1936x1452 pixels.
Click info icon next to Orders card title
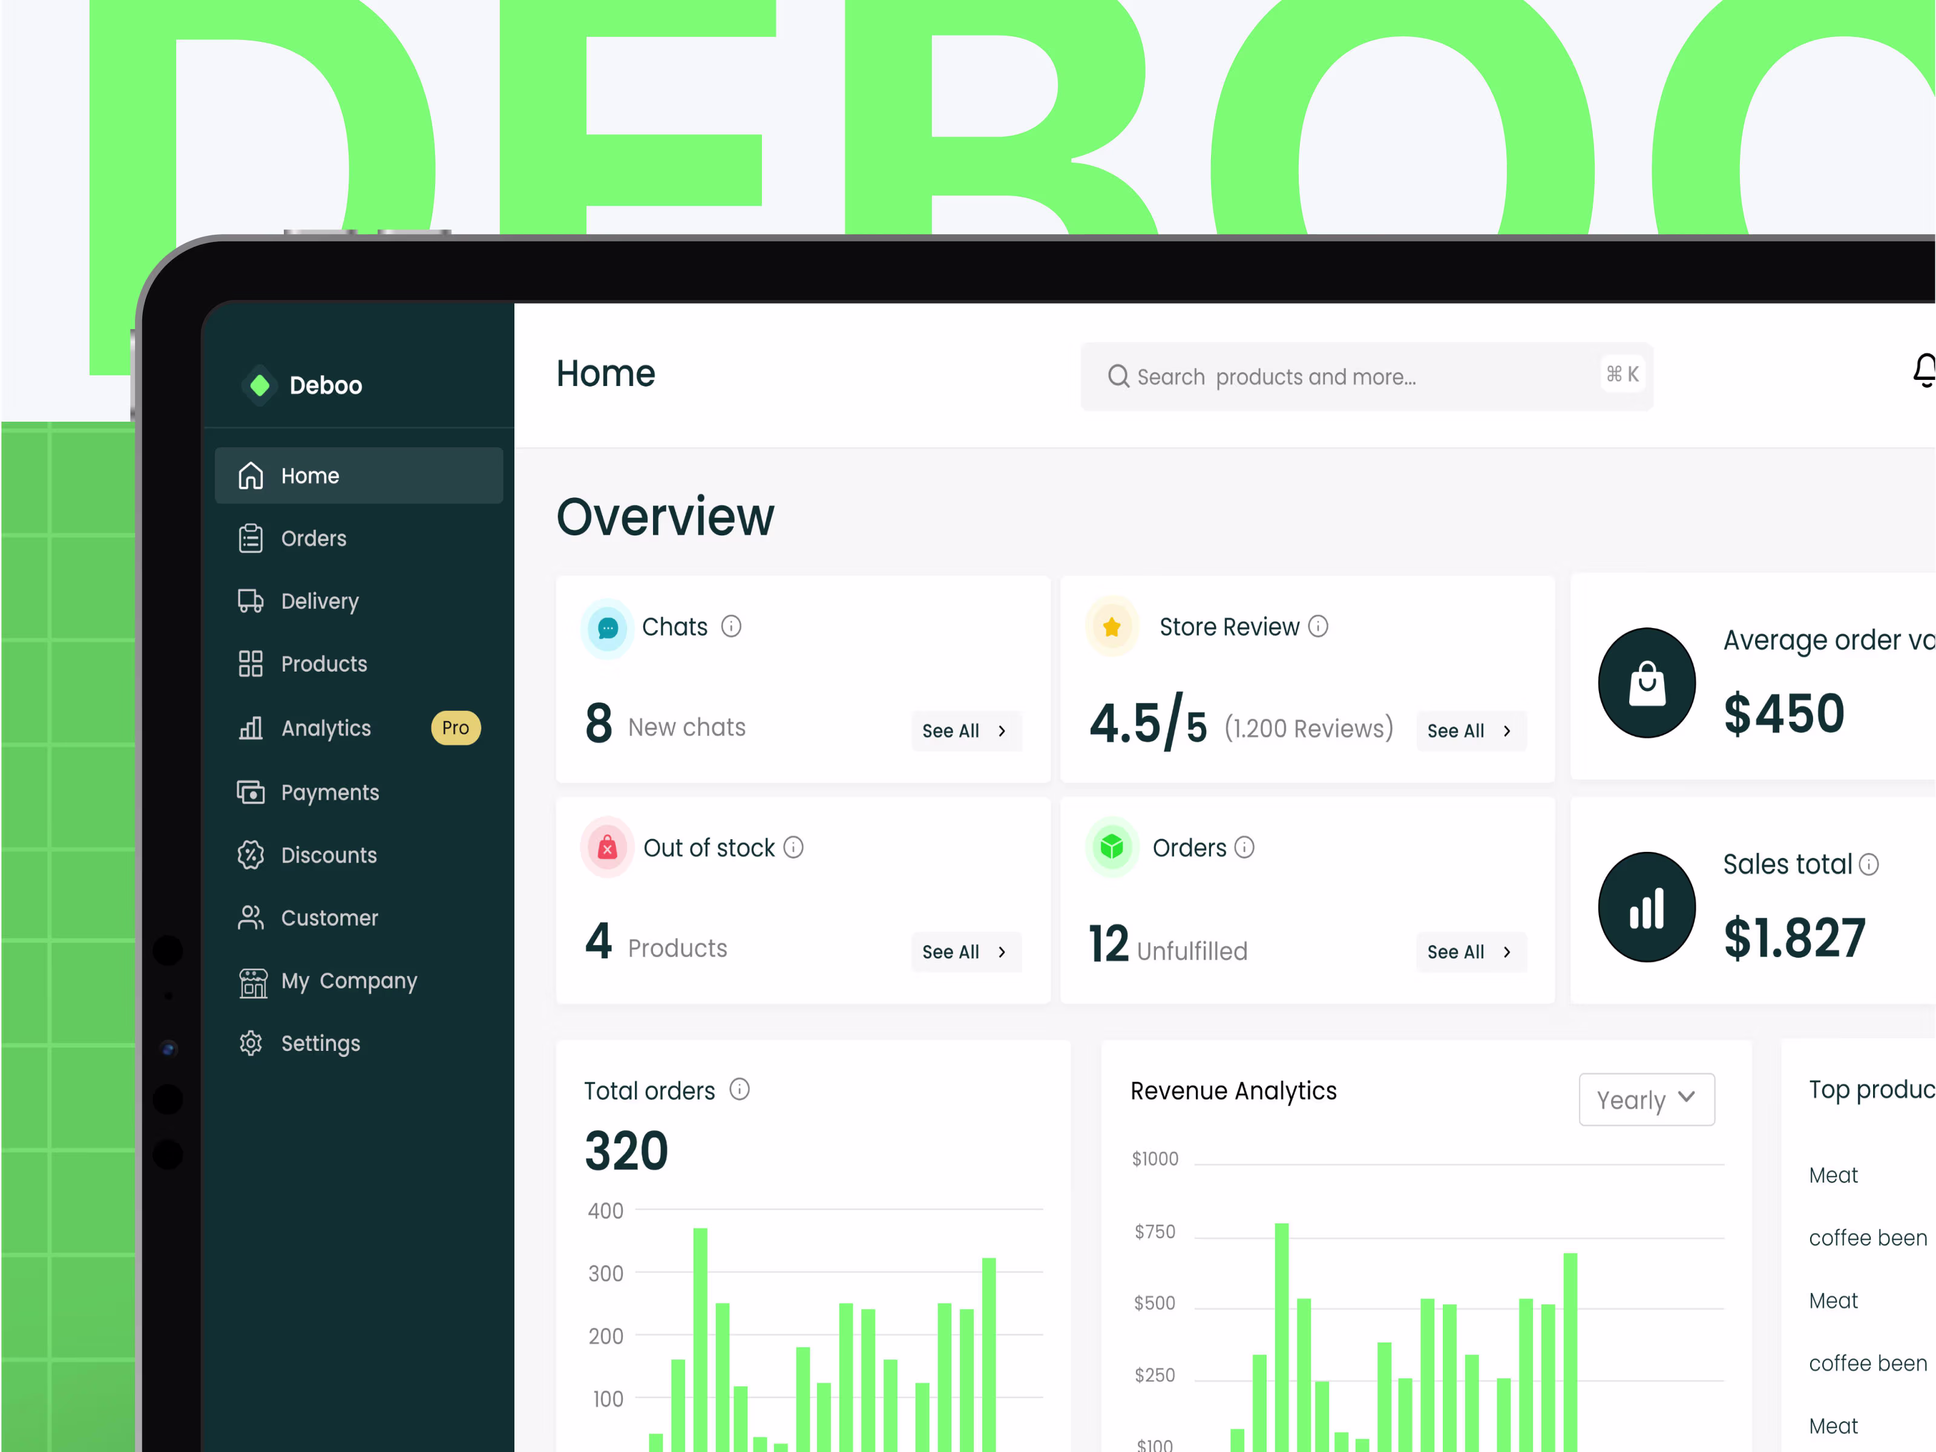[1244, 848]
